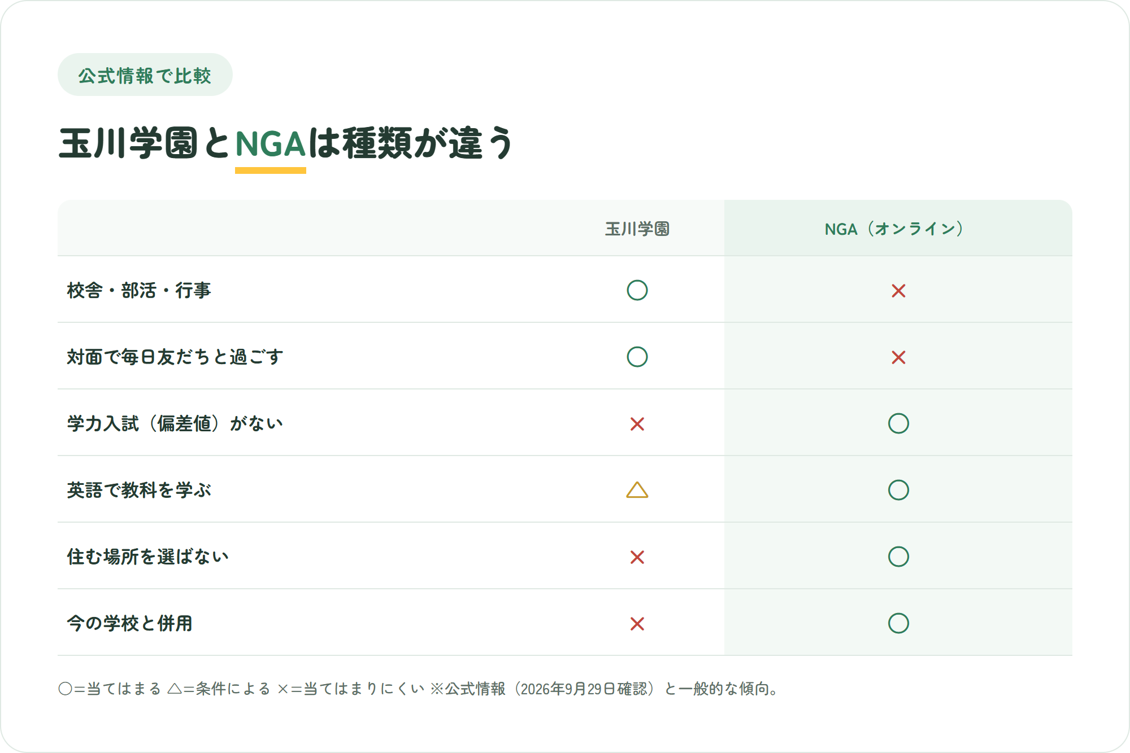1130x753 pixels.
Task: Click circle icon for 玉川学園 in 校舎・部活・行事 row
Action: [637, 290]
